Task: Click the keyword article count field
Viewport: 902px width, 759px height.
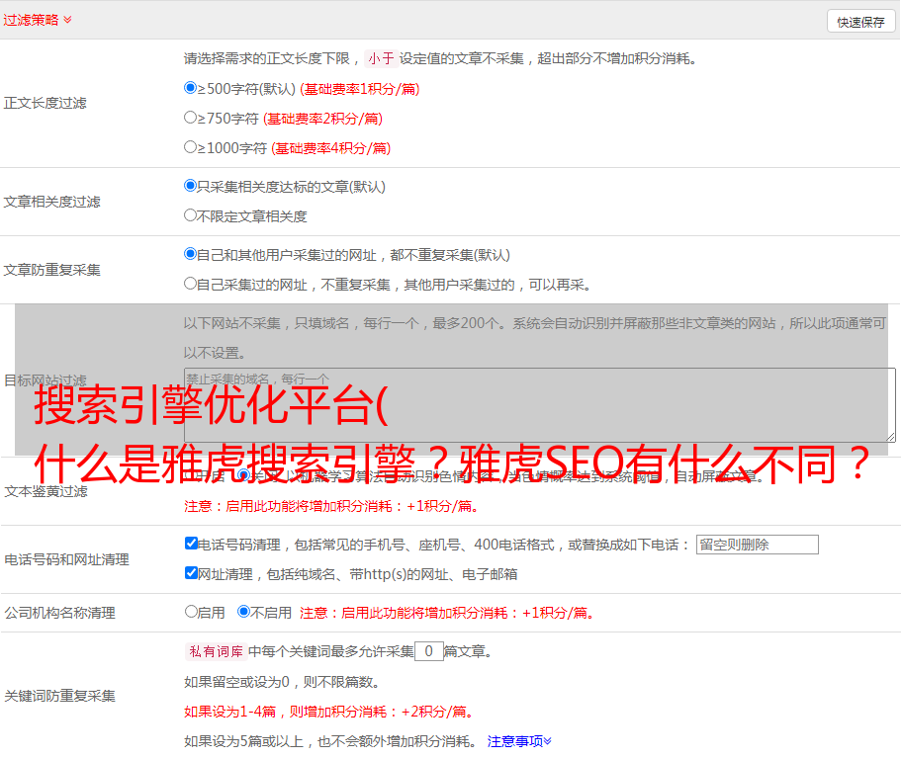Action: tap(428, 652)
